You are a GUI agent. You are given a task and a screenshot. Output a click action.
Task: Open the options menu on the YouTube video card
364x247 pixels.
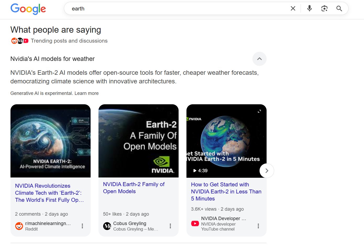pos(258,226)
